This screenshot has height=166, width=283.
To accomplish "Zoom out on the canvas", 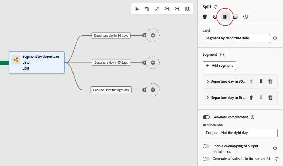I will tap(167, 9).
